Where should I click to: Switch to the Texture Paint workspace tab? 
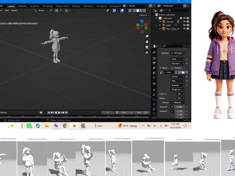[x=62, y=6]
